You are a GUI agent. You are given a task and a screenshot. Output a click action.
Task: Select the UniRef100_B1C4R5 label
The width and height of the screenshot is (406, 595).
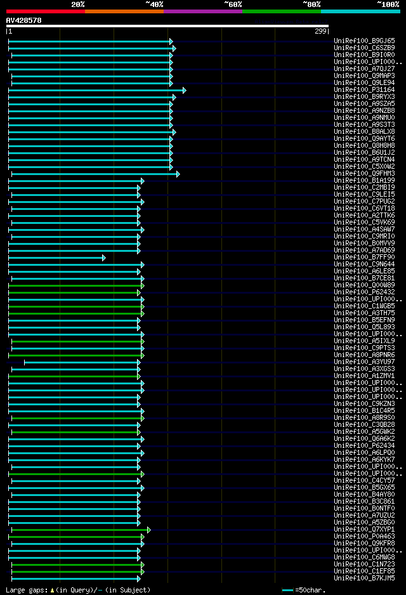[x=364, y=410]
